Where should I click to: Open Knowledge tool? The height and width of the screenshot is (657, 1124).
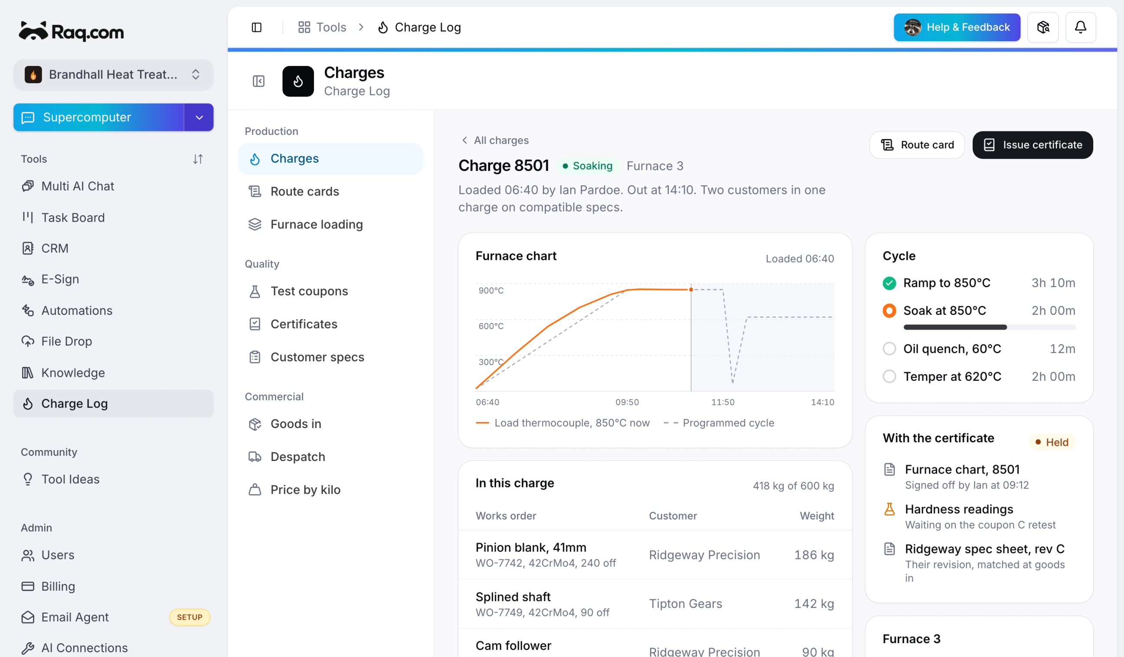(113, 373)
